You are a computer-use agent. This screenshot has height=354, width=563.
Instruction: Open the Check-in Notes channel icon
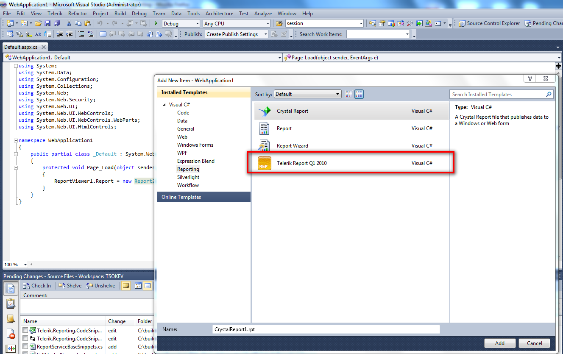(11, 319)
